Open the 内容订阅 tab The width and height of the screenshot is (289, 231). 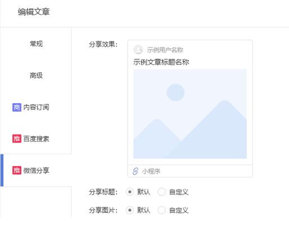[36, 107]
